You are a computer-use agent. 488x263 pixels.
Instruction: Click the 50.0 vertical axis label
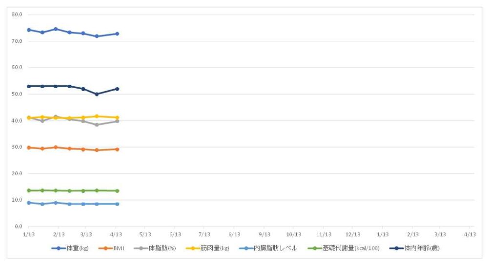(17, 94)
